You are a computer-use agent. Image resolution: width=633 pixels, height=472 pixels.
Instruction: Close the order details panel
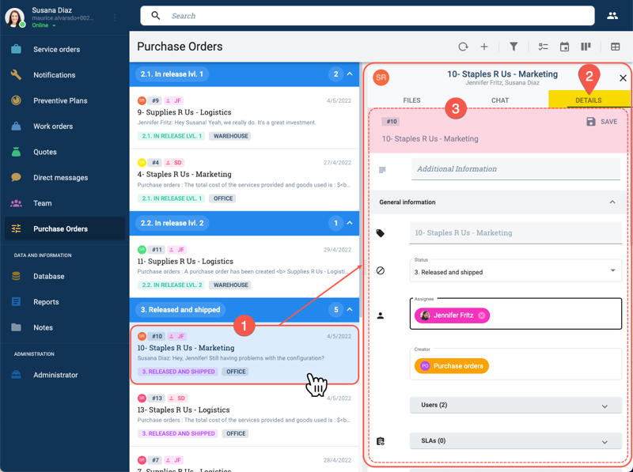(x=623, y=77)
